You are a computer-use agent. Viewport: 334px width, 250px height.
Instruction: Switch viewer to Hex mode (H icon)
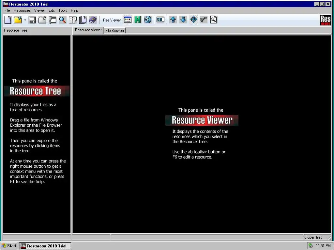(x=138, y=20)
